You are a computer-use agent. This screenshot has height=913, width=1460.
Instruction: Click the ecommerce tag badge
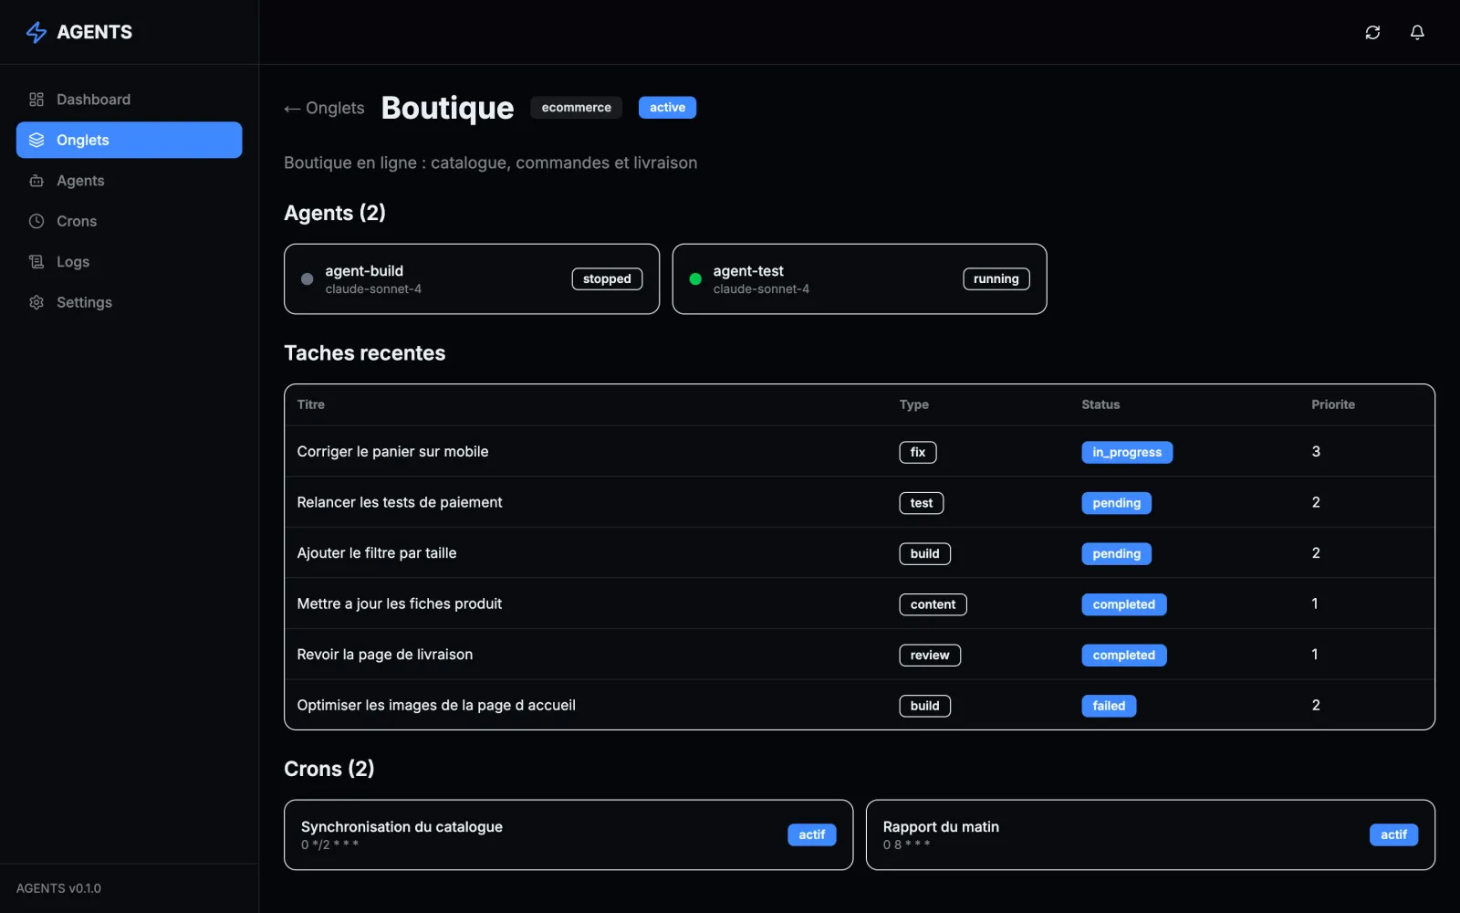point(577,108)
